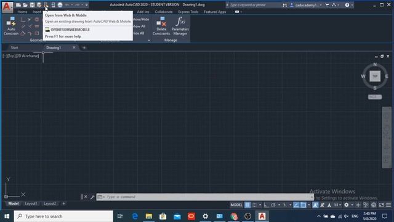Toggle Snap mode in the status bar
The width and height of the screenshot is (394, 222).
pyautogui.click(x=254, y=205)
